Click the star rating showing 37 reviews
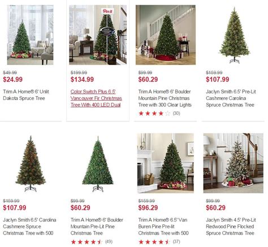The width and height of the screenshot is (268, 247). [x=159, y=242]
